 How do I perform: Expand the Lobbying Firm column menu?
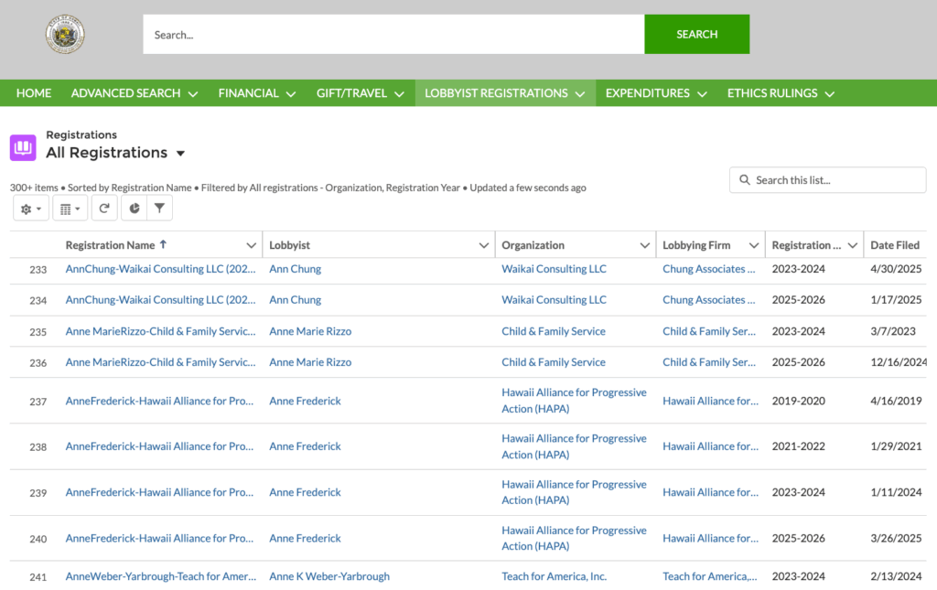pyautogui.click(x=754, y=245)
